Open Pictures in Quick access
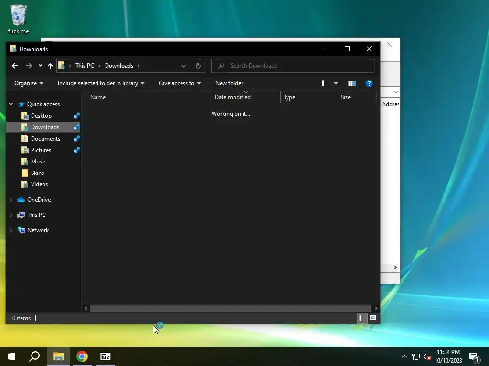Screen dimensions: 489x366 [41, 150]
